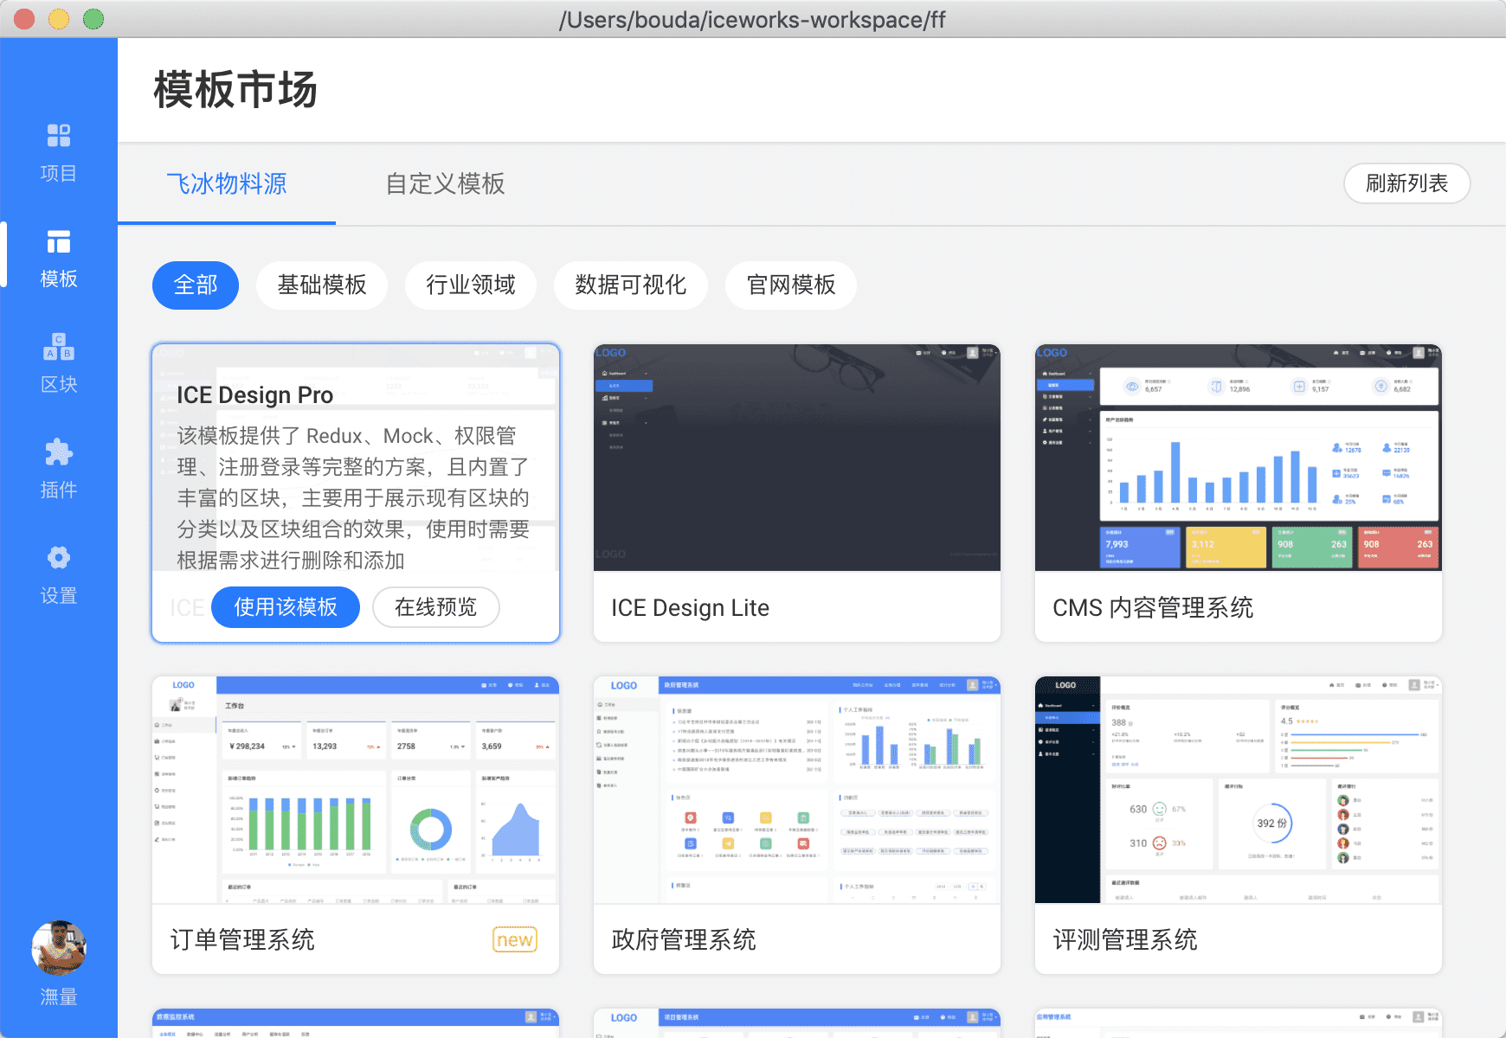This screenshot has width=1506, height=1038.
Task: Switch to the 自定义模板 tab
Action: [445, 183]
